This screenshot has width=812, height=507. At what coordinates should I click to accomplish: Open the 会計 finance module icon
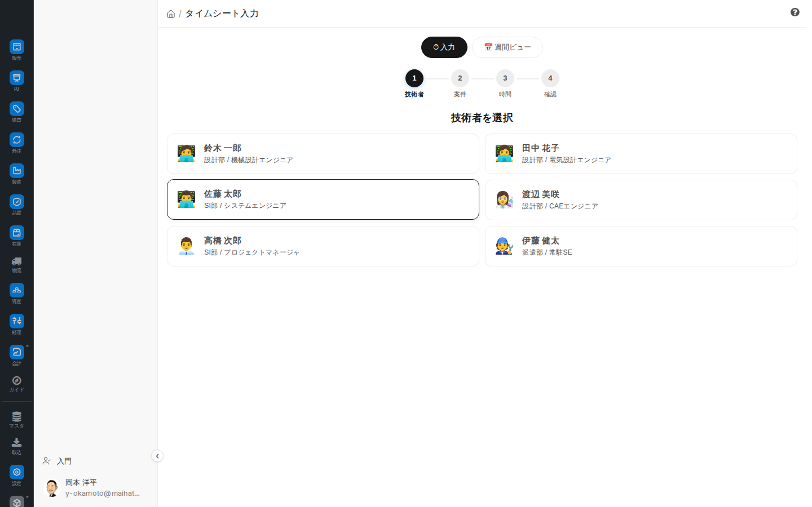point(17,352)
